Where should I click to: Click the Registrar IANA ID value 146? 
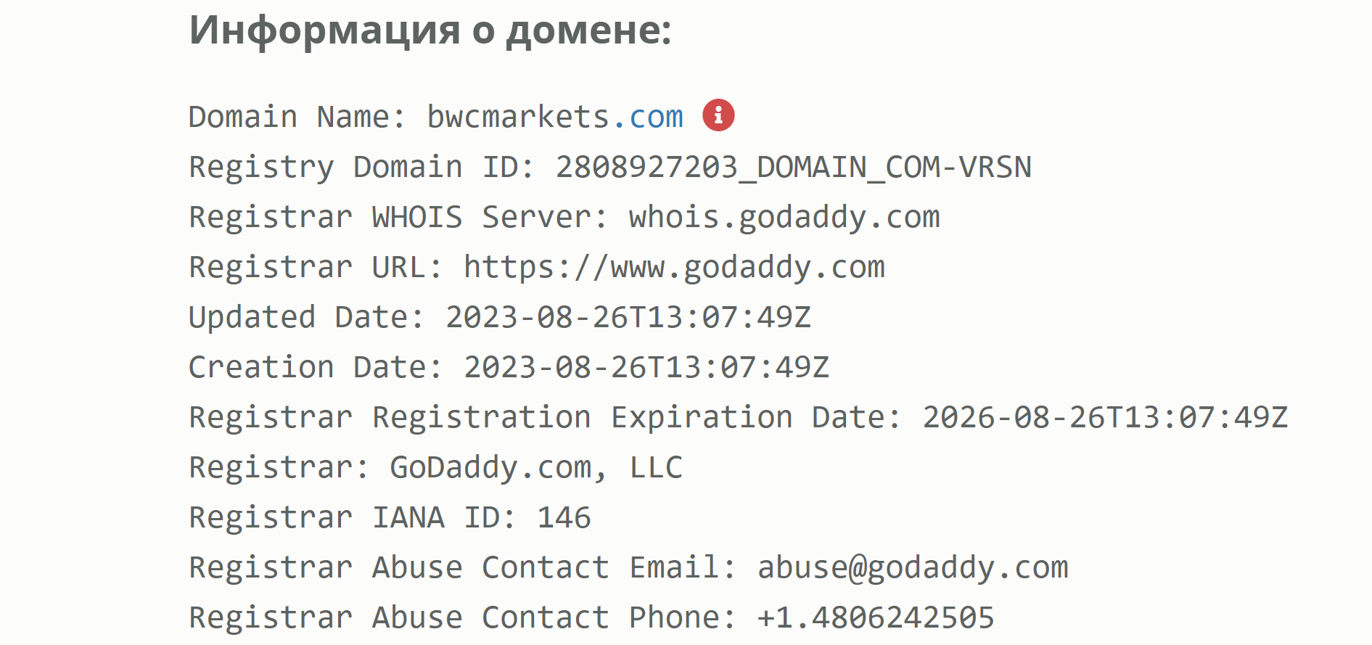pyautogui.click(x=564, y=518)
